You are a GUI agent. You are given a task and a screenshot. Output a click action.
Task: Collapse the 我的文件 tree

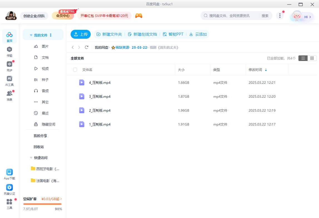point(31,35)
